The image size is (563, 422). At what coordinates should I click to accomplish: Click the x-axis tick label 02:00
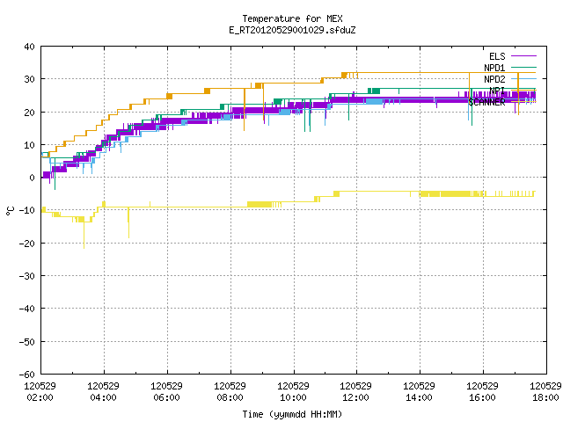pyautogui.click(x=40, y=397)
